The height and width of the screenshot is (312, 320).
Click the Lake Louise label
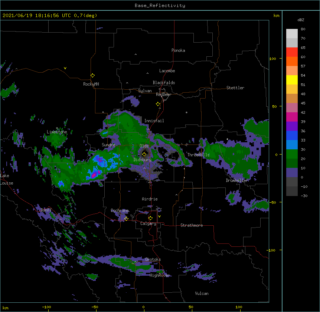[7, 179]
